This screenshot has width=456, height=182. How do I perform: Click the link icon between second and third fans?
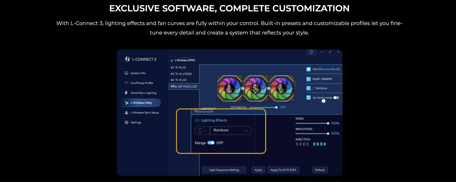[268, 89]
